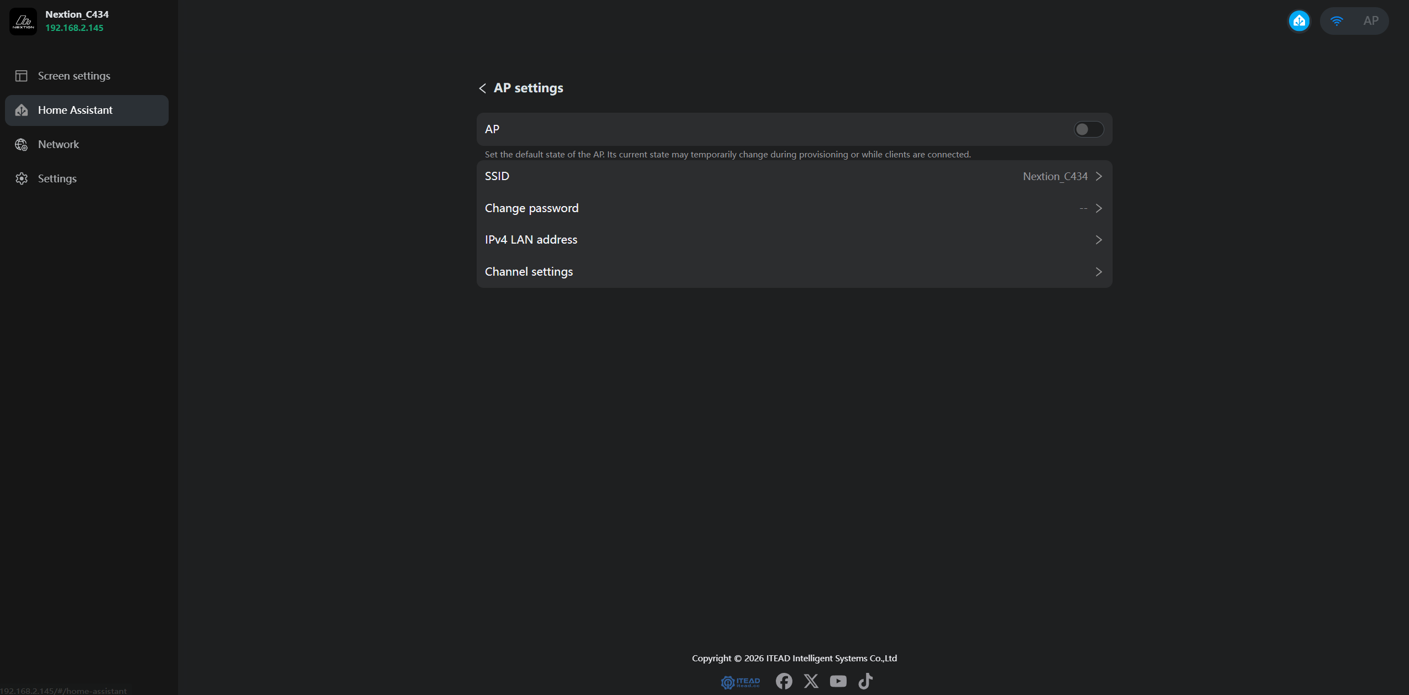The image size is (1409, 695).
Task: Open Network menu item
Action: coord(87,144)
